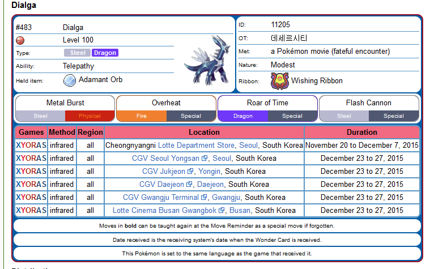Open the Seoul link in the Cheongnyangni row
The height and width of the screenshot is (269, 430).
249,146
